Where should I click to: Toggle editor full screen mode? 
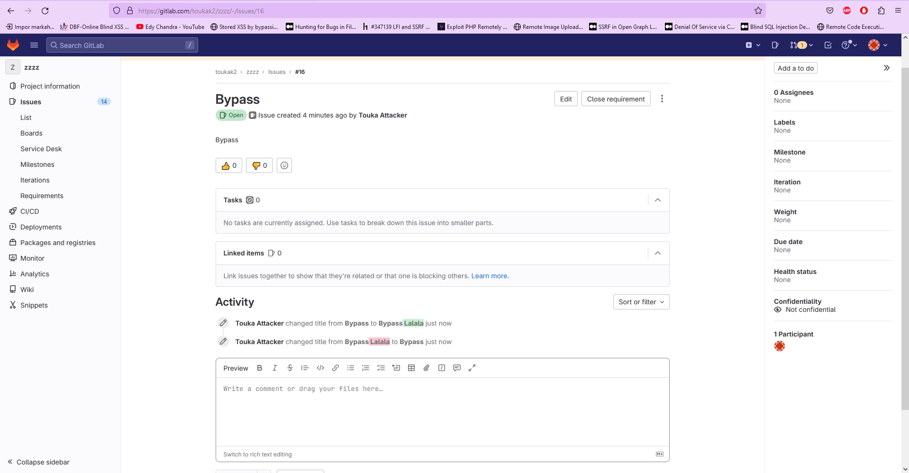point(472,368)
